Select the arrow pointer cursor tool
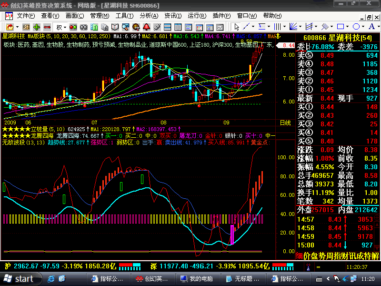 tap(236, 27)
